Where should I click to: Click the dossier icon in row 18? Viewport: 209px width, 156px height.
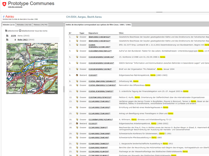click(x=77, y=128)
